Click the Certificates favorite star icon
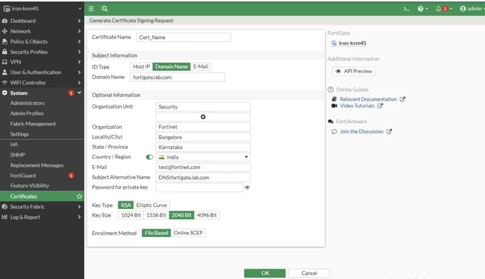The width and height of the screenshot is (485, 279). point(80,196)
